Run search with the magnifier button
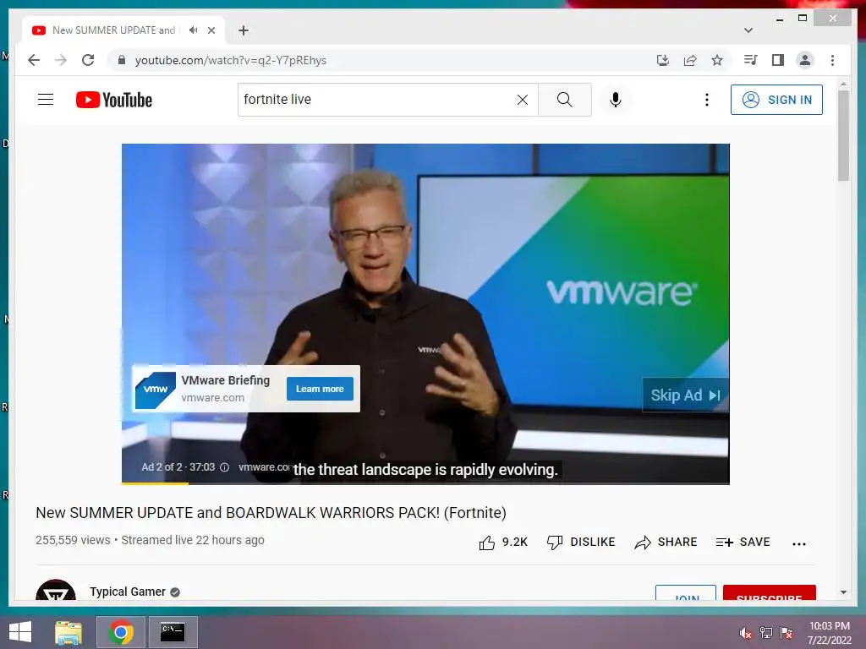The width and height of the screenshot is (866, 649). (564, 100)
